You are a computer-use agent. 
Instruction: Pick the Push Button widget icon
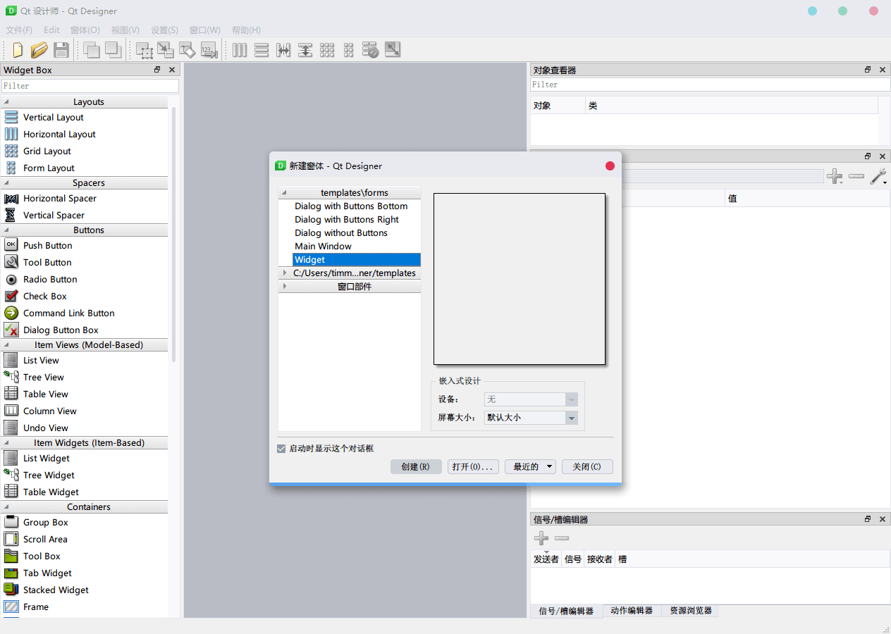11,244
